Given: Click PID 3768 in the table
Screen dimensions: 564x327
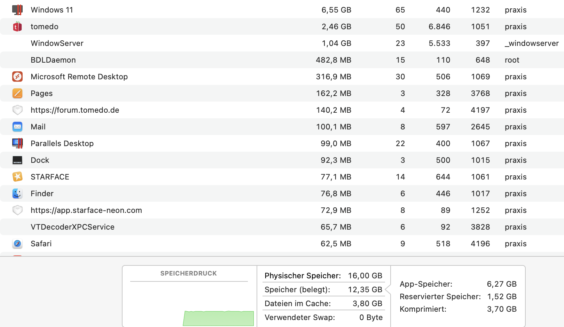Looking at the screenshot, I should [480, 93].
